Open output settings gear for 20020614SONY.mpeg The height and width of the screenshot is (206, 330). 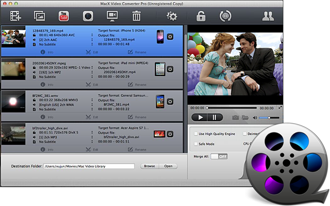pos(170,69)
